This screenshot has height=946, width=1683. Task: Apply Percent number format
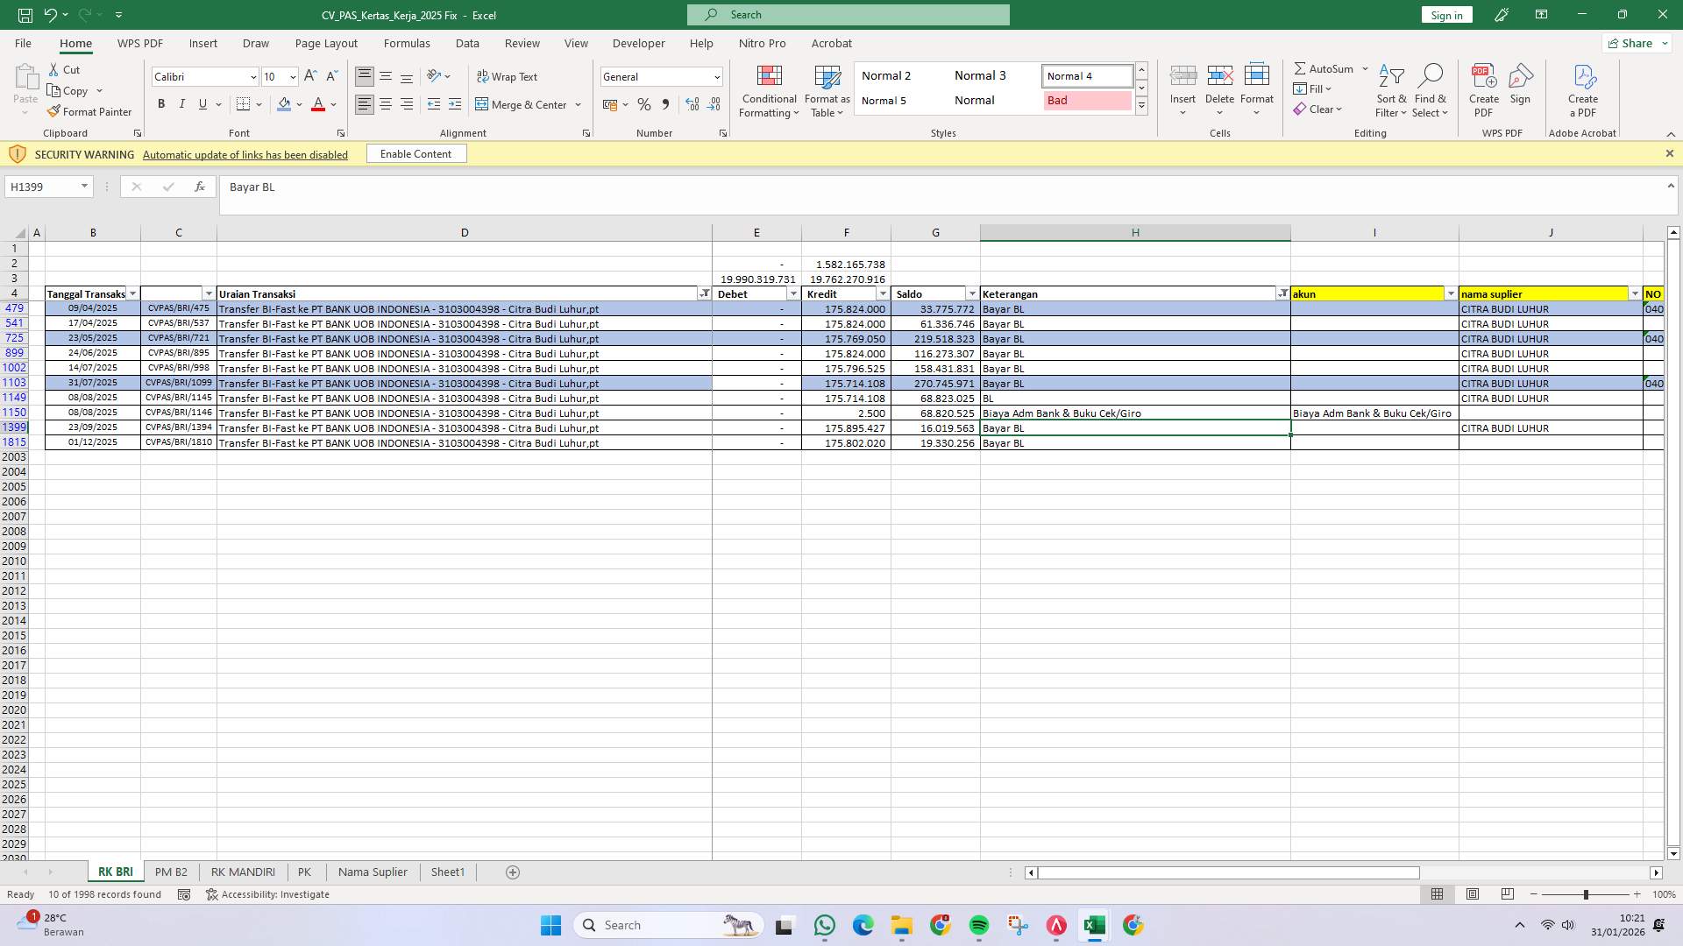point(644,104)
